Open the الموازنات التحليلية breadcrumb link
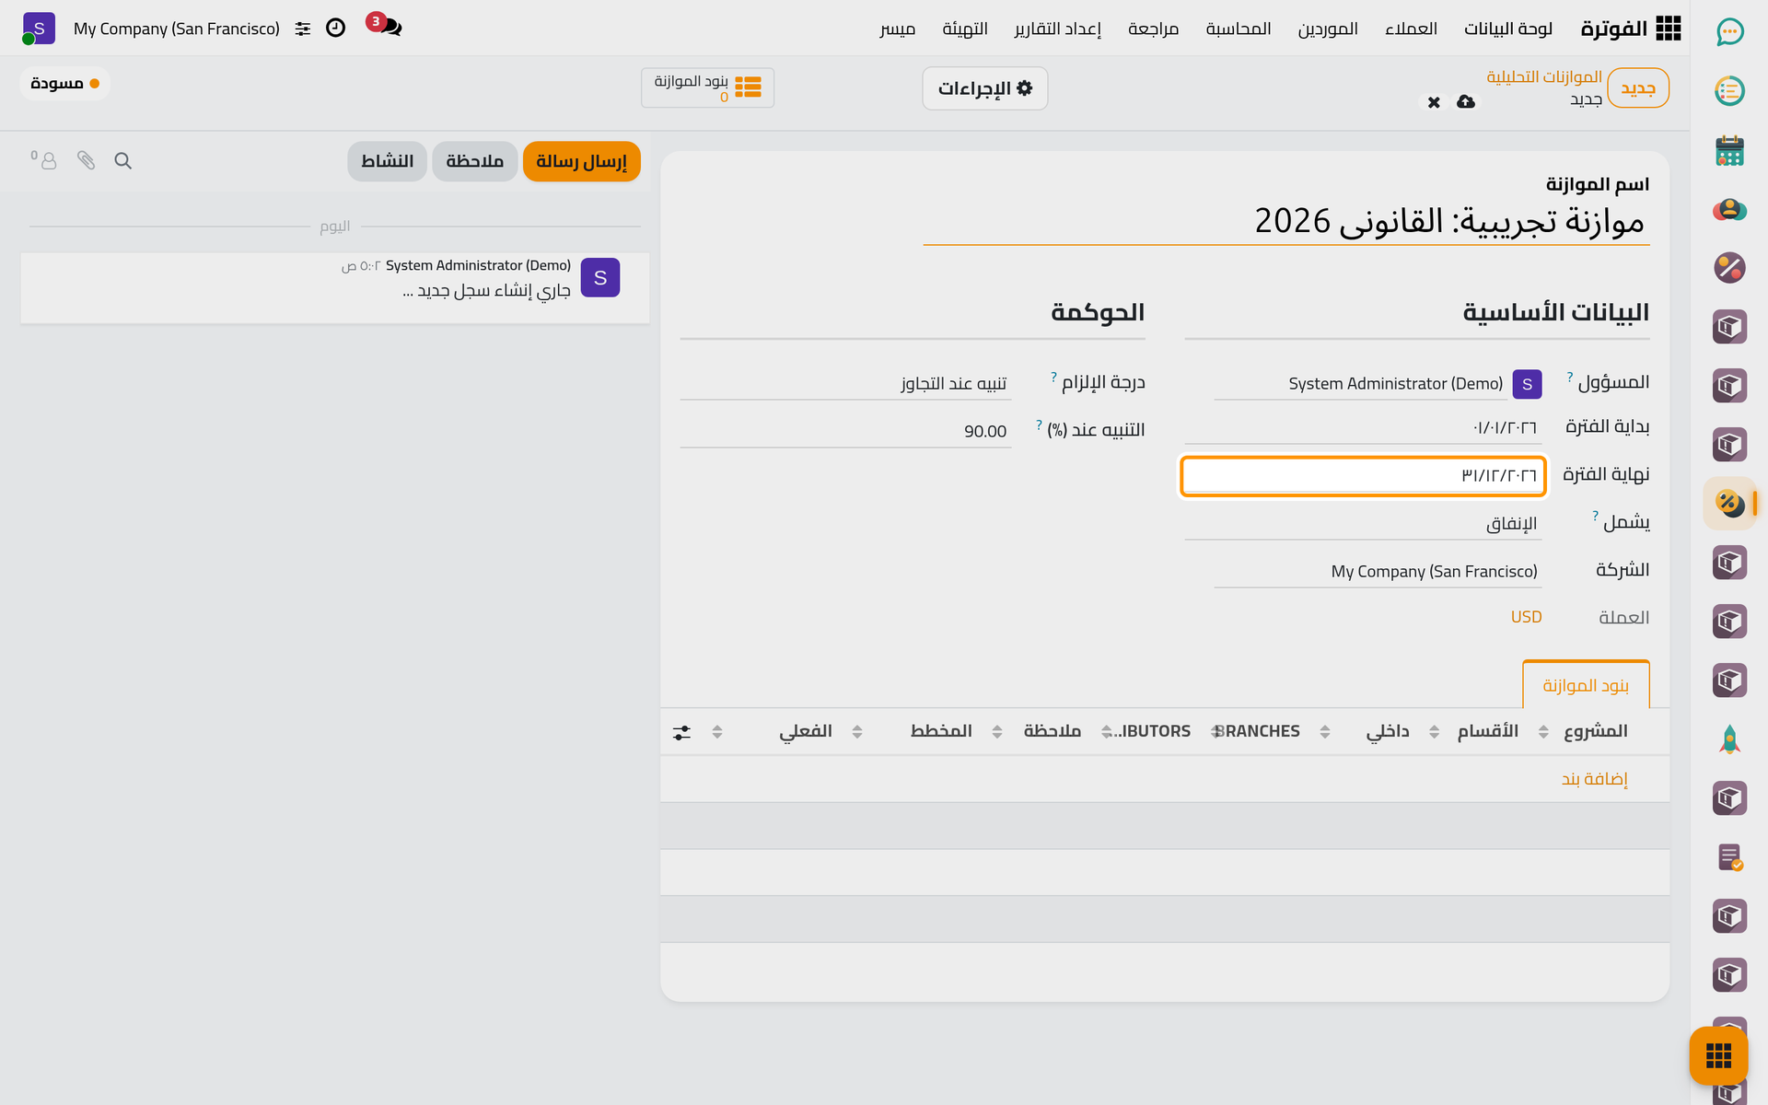Image resolution: width=1768 pixels, height=1105 pixels. [x=1544, y=76]
